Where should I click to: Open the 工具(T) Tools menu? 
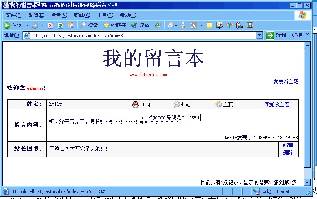point(105,15)
